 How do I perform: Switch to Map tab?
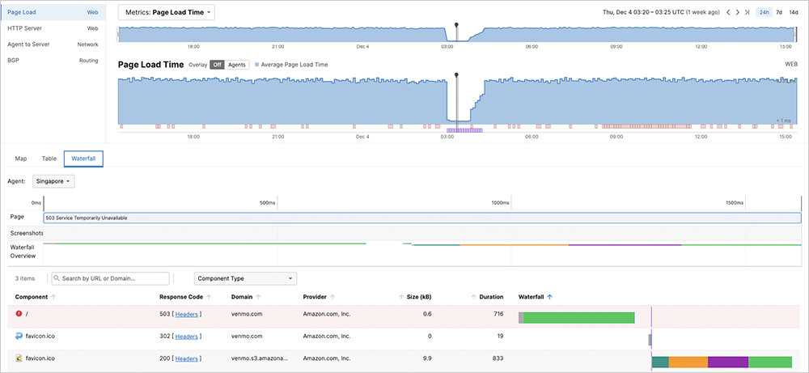21,159
